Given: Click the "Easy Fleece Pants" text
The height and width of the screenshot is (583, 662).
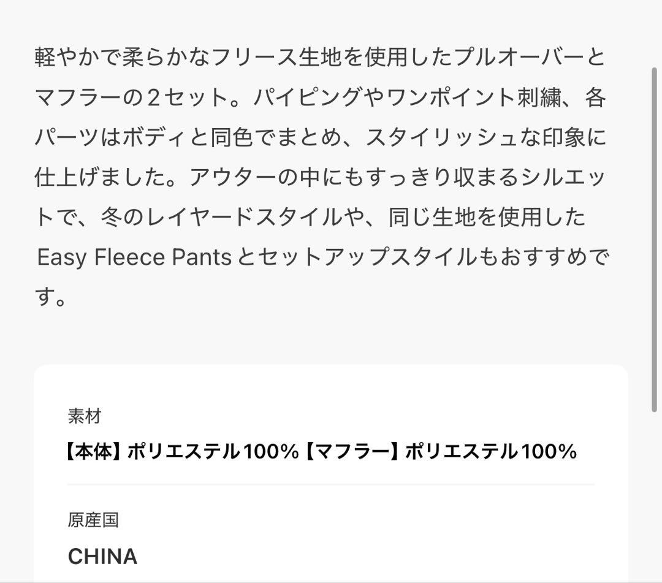Looking at the screenshot, I should (x=134, y=258).
